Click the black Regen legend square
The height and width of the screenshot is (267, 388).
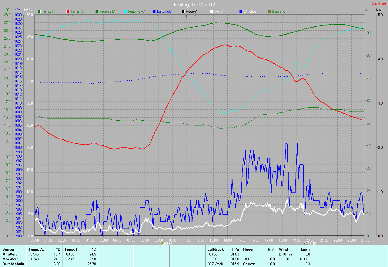tap(183, 12)
